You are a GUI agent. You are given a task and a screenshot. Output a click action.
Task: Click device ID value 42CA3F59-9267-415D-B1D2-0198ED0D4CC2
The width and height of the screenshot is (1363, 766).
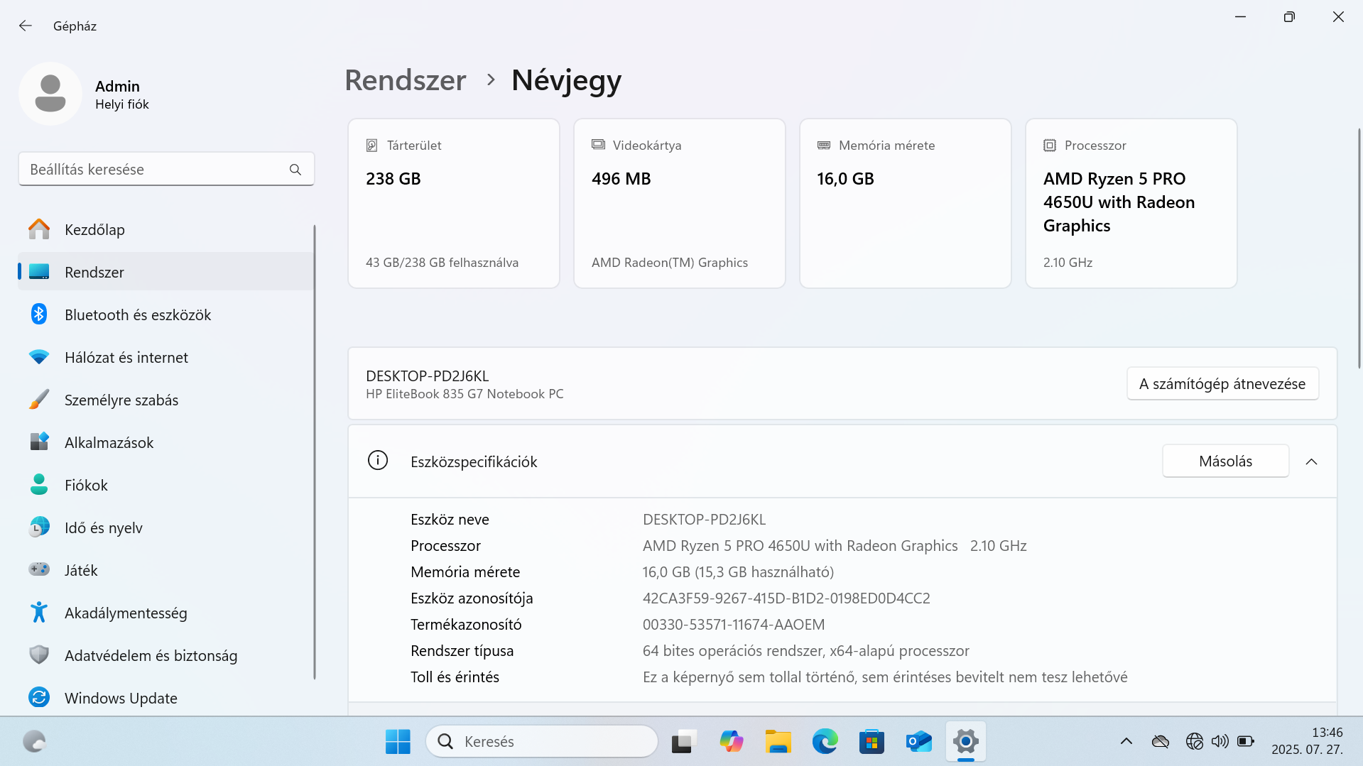786,598
